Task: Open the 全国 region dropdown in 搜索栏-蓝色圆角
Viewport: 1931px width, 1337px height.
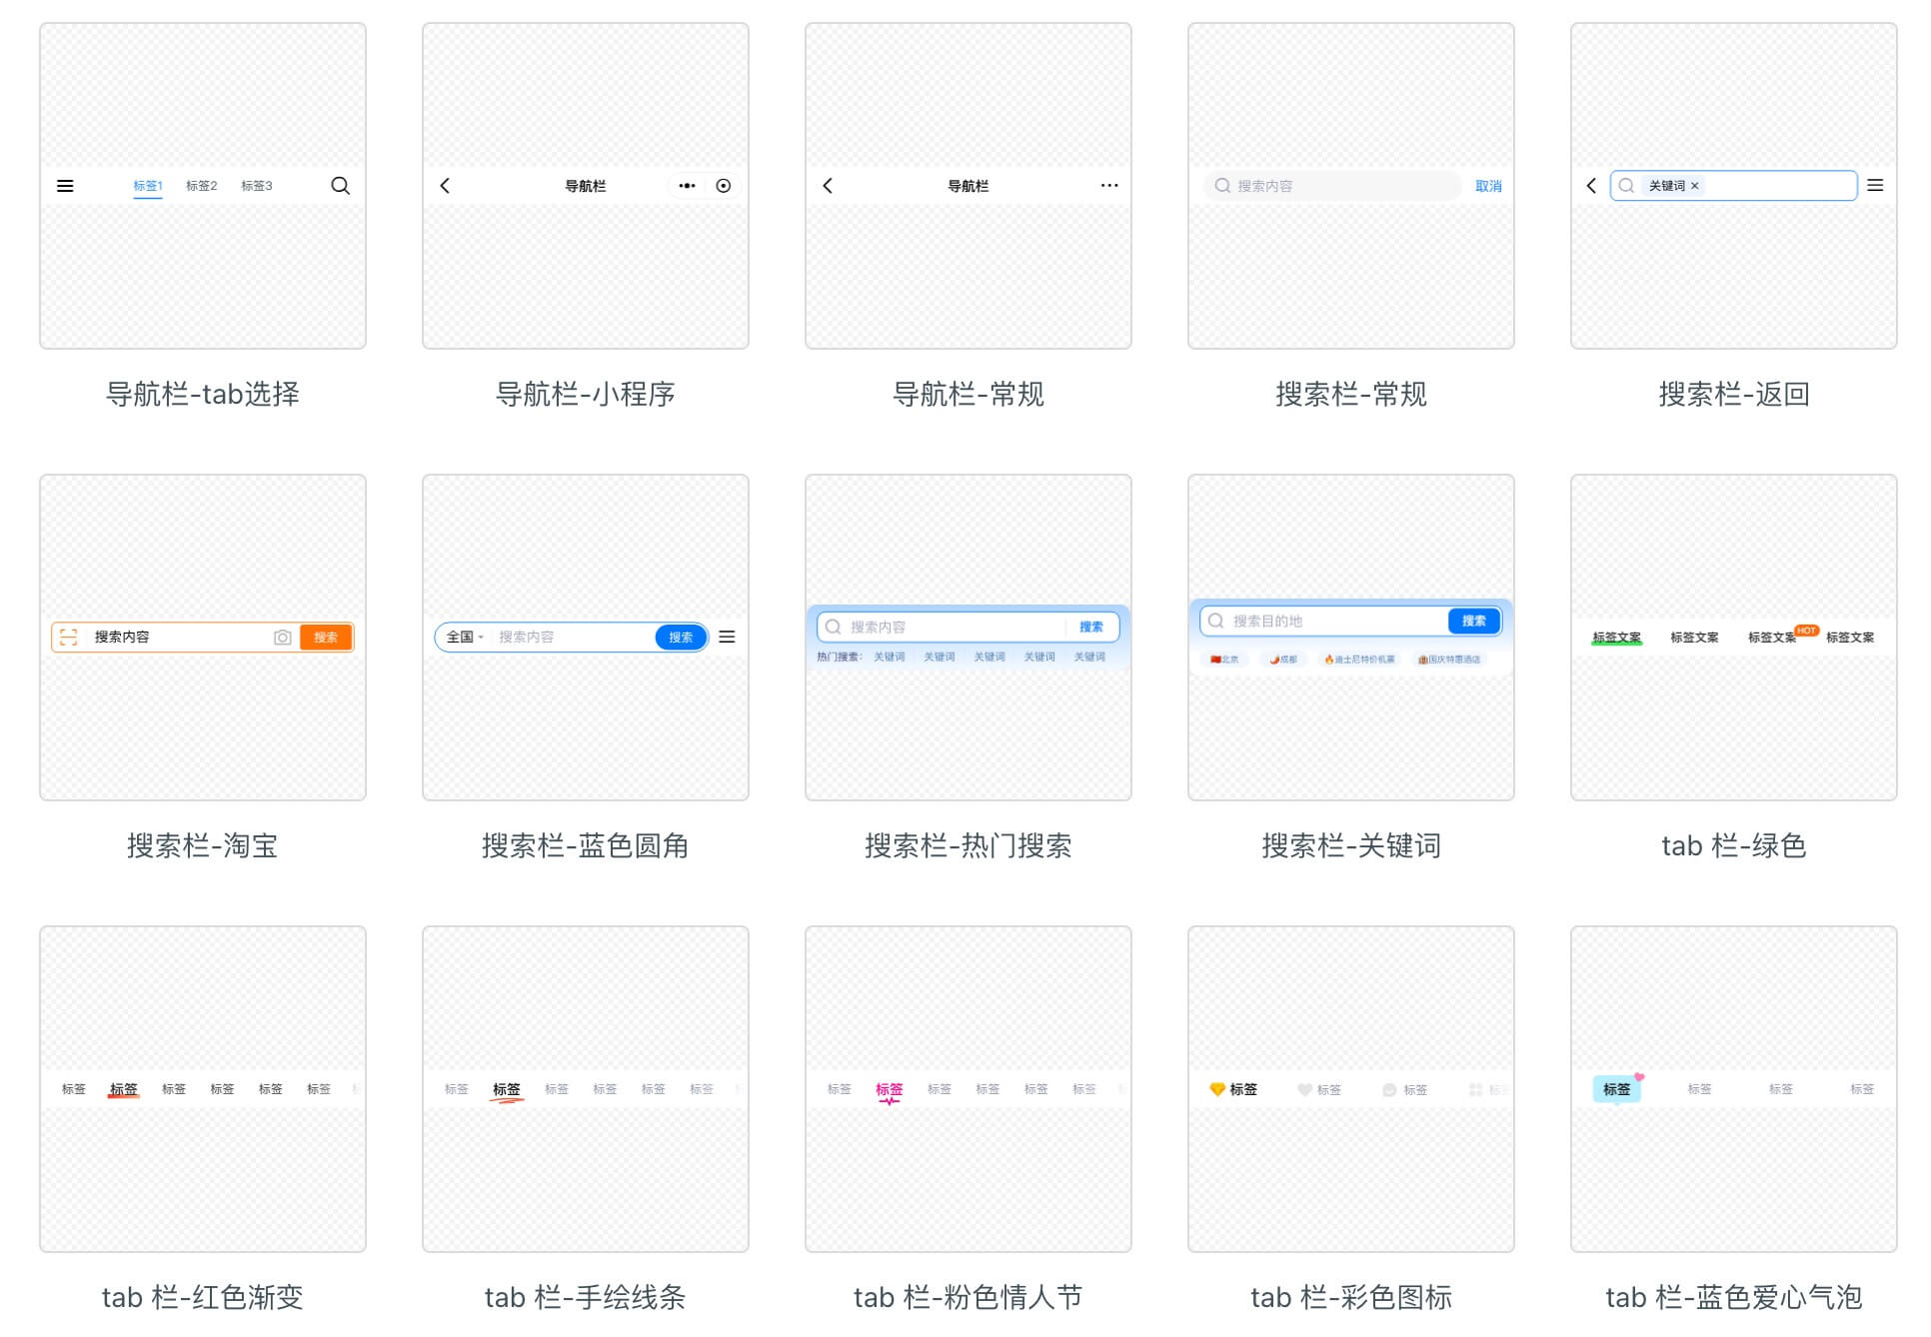Action: pos(463,637)
